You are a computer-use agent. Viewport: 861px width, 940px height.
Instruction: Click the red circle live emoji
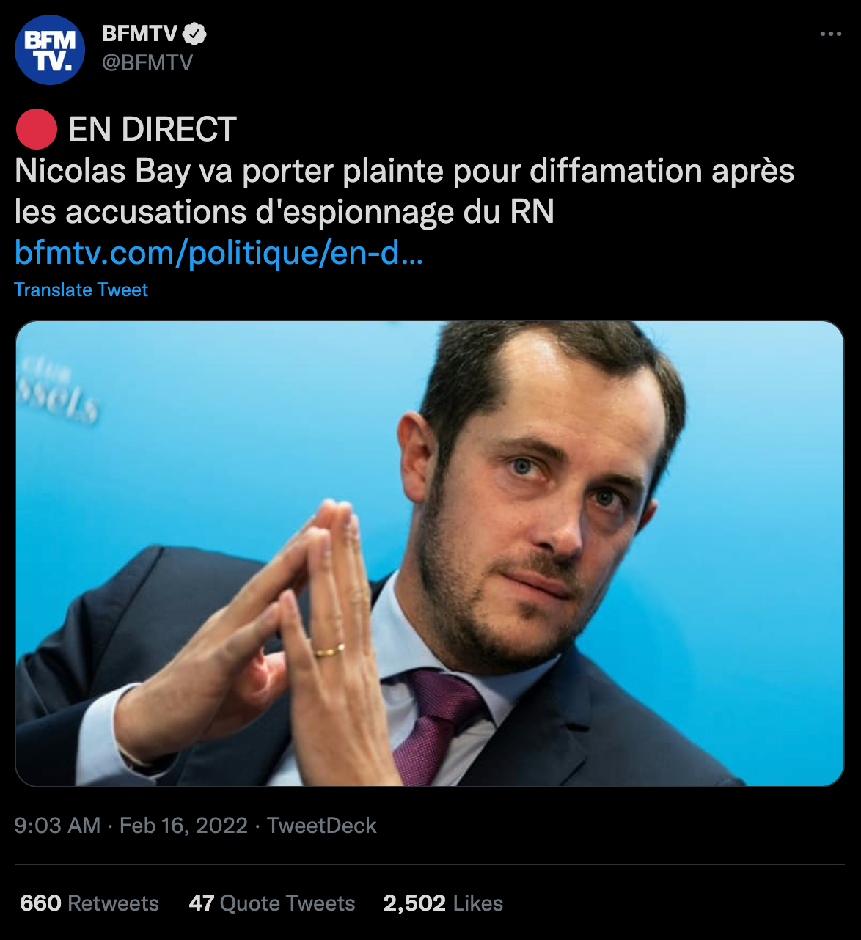tap(36, 130)
